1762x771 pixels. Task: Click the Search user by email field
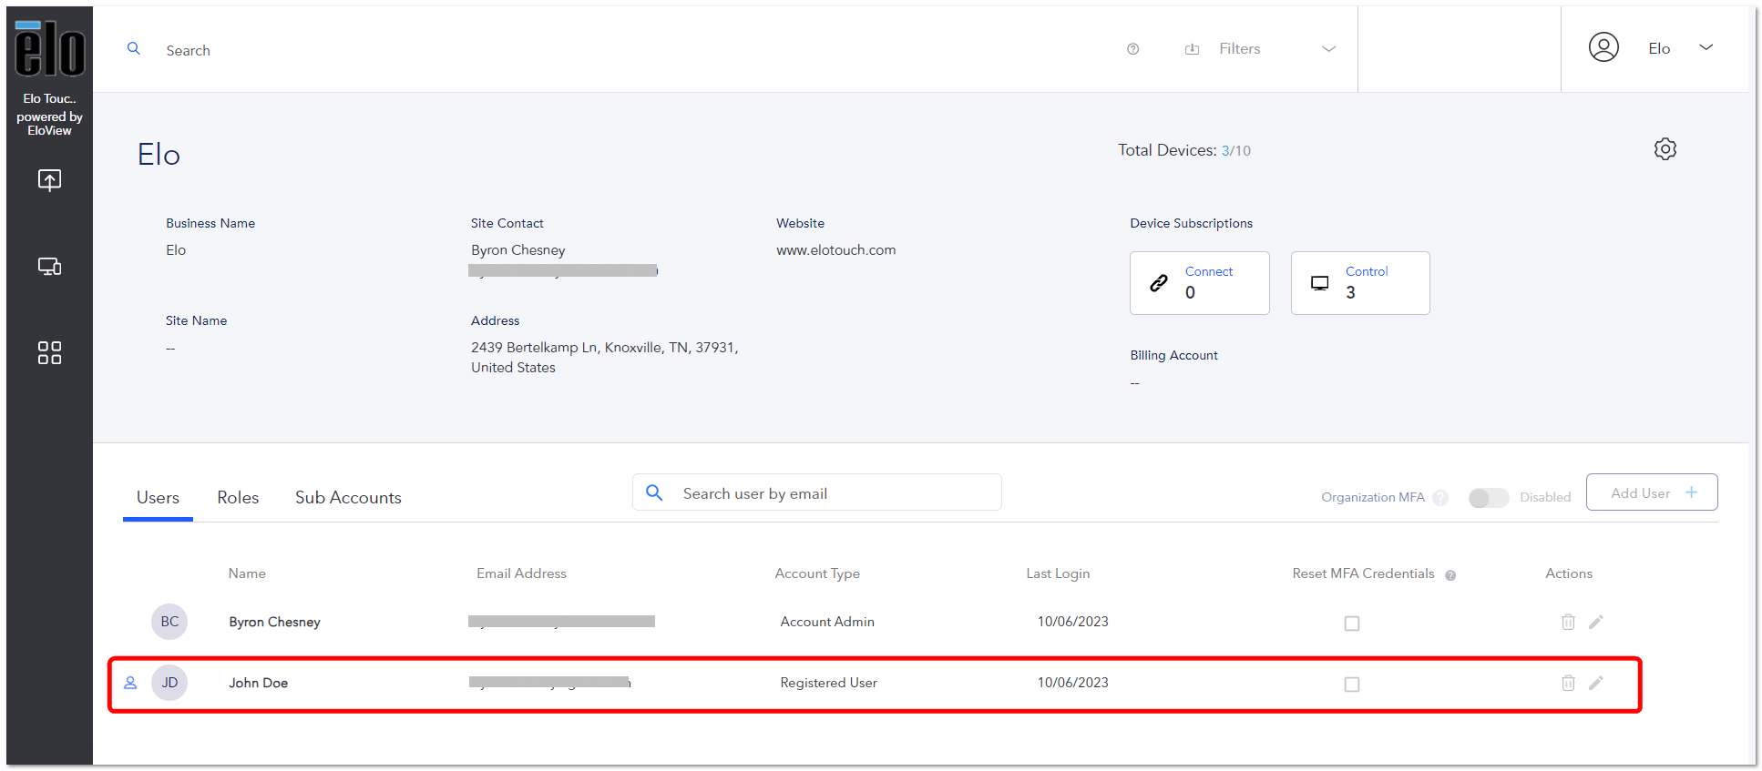pos(817,492)
